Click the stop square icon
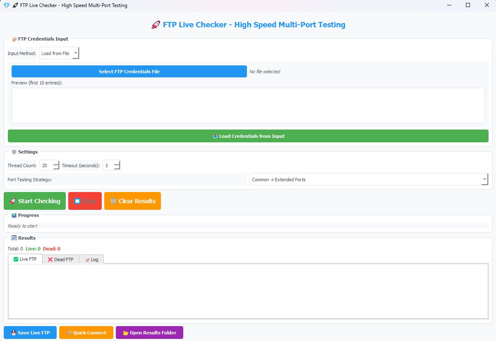Screen dimensions: 496x341 point(77,202)
